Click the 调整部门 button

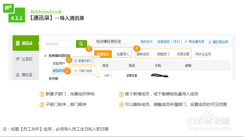[163, 54]
